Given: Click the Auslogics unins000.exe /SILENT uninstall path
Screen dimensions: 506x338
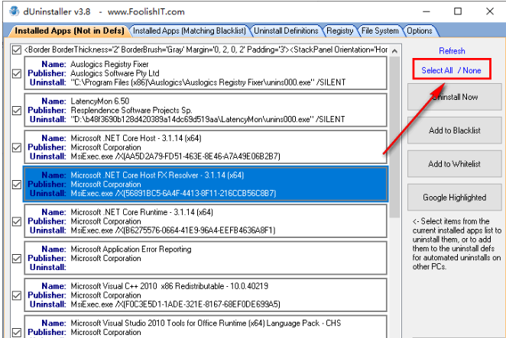Looking at the screenshot, I should point(208,82).
